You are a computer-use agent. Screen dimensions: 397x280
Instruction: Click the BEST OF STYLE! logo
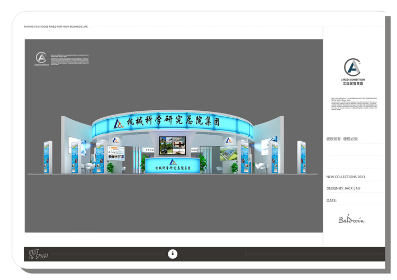(38, 255)
